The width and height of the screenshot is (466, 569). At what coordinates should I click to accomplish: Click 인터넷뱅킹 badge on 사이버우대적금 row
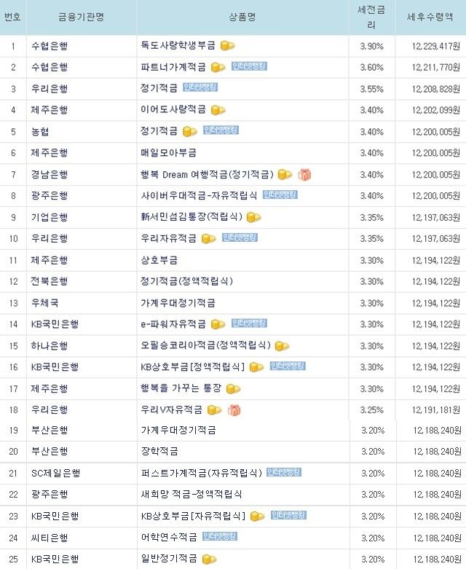[x=280, y=195]
